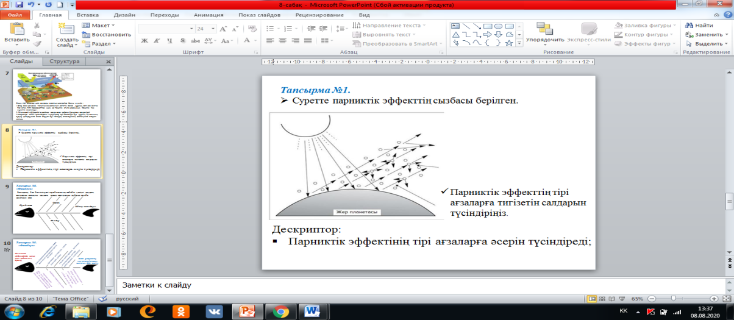Find text using Найти
Viewport: 734px width, 320px height.
[x=699, y=26]
